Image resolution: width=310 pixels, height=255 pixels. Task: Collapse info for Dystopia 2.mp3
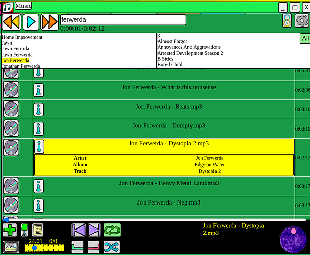39,147
